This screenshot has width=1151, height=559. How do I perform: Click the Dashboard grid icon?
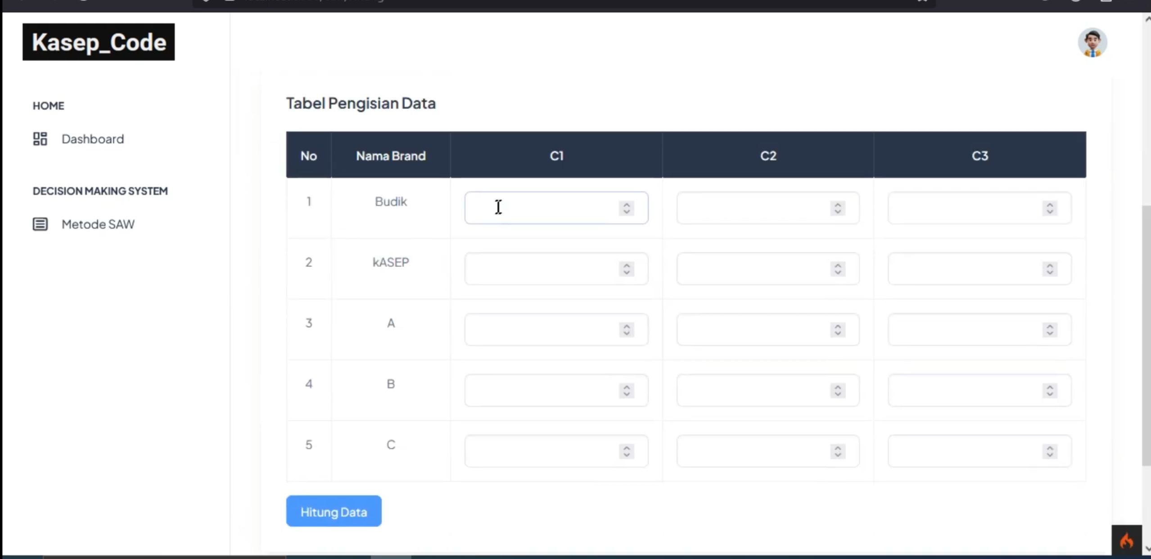pyautogui.click(x=40, y=139)
